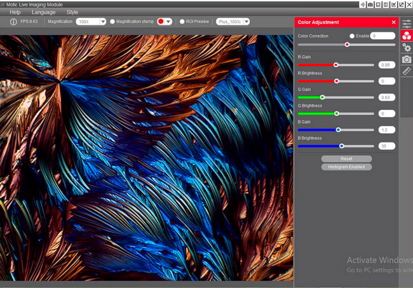Open the basic adjustment sliders panel icon

coord(407,24)
